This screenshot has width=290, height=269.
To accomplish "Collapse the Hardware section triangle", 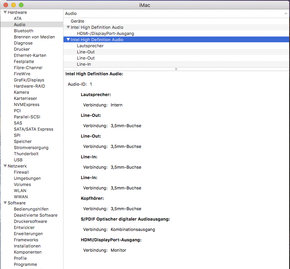I will pos(5,12).
